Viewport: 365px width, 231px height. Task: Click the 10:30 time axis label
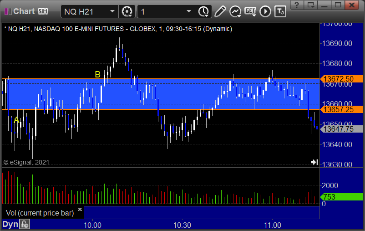[x=182, y=225]
